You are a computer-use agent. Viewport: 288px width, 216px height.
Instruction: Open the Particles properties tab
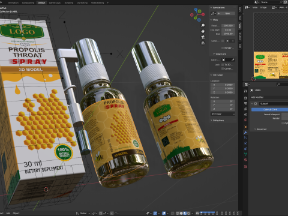click(245, 138)
